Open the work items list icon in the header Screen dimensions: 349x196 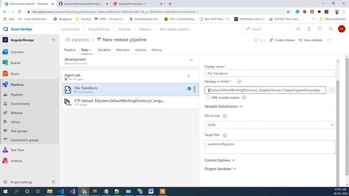298,29
